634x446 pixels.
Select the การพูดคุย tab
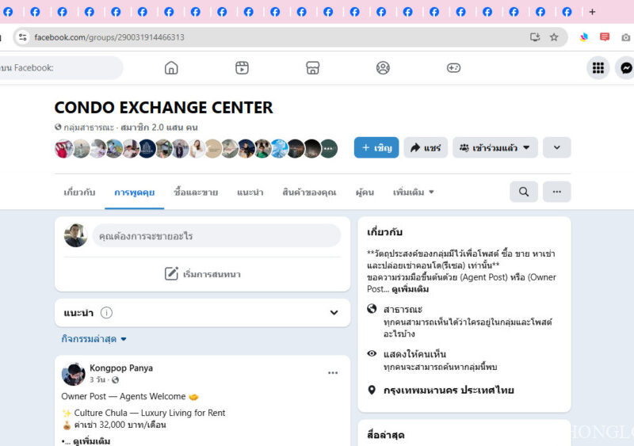[x=134, y=192]
